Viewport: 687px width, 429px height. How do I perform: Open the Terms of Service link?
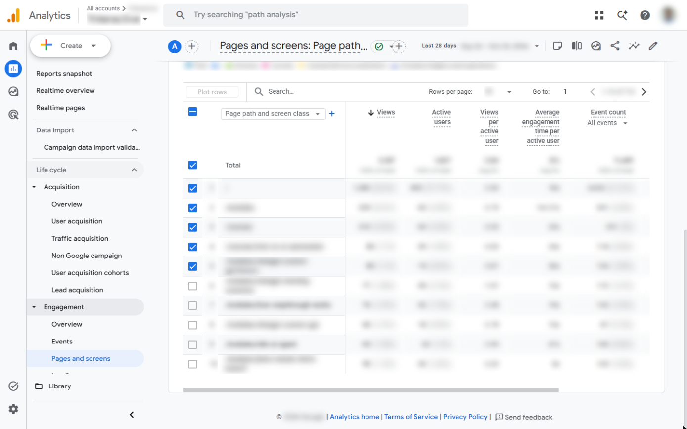click(x=411, y=417)
